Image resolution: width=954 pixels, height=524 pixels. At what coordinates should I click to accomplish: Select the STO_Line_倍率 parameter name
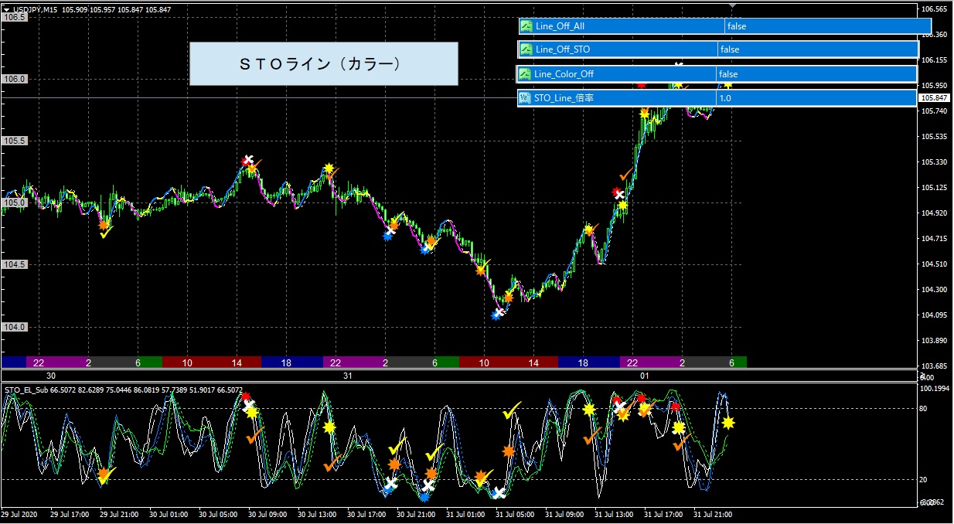pos(564,99)
